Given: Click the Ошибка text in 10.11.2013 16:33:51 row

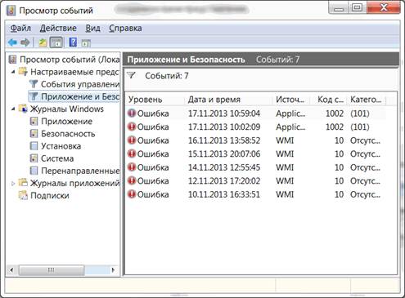Looking at the screenshot, I should 153,194.
